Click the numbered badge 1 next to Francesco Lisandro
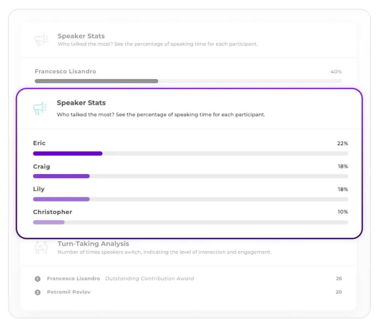The width and height of the screenshot is (379, 327). coord(37,279)
